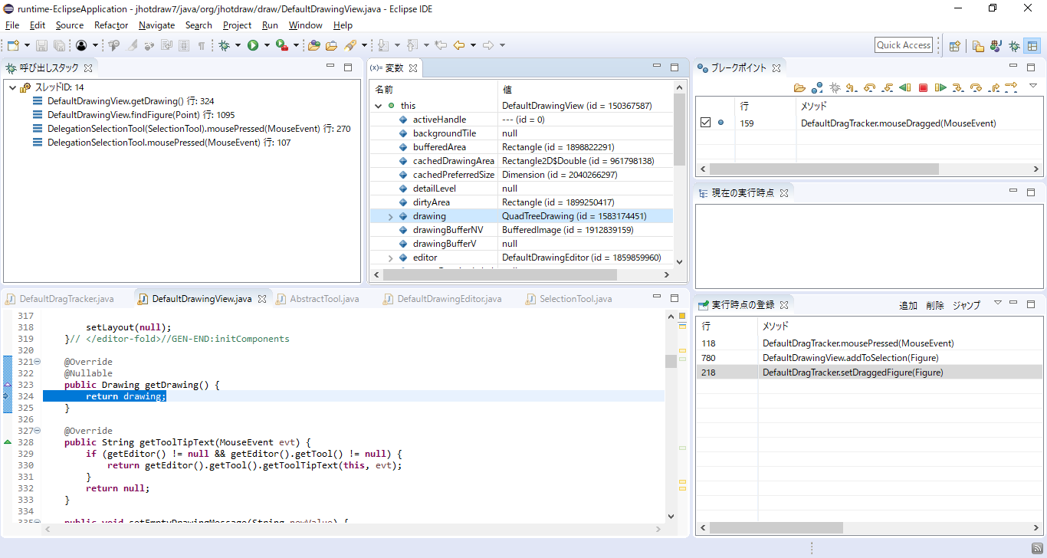The image size is (1047, 558).
Task: Click the resume forward green arrow icon
Action: pyautogui.click(x=940, y=87)
